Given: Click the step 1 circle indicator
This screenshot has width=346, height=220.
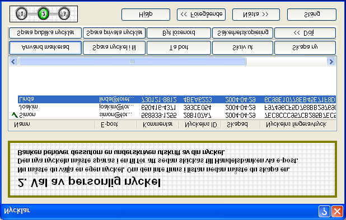Looking at the screenshot, I should point(21,14).
